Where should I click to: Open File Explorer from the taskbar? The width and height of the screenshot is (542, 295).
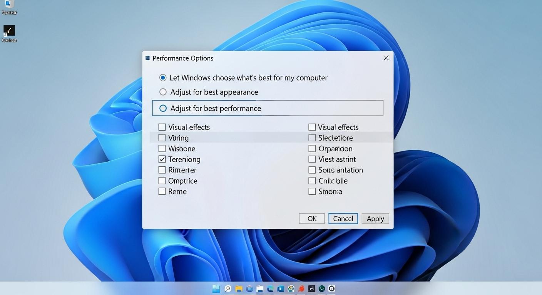pos(239,288)
